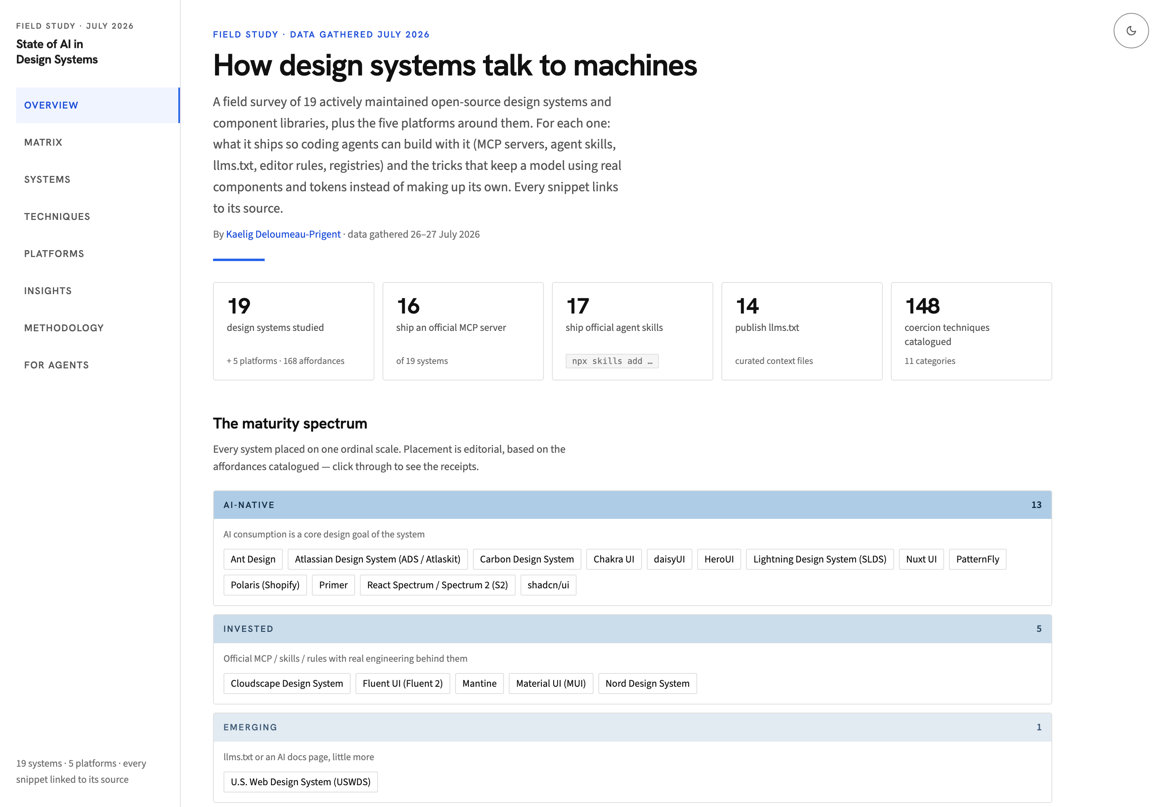Screen dimensions: 1162x807
Task: Click The maturity spectrum heading
Action: [x=290, y=423]
